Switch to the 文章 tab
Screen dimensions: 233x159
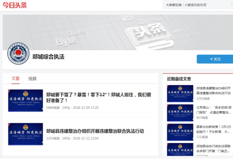[16, 78]
